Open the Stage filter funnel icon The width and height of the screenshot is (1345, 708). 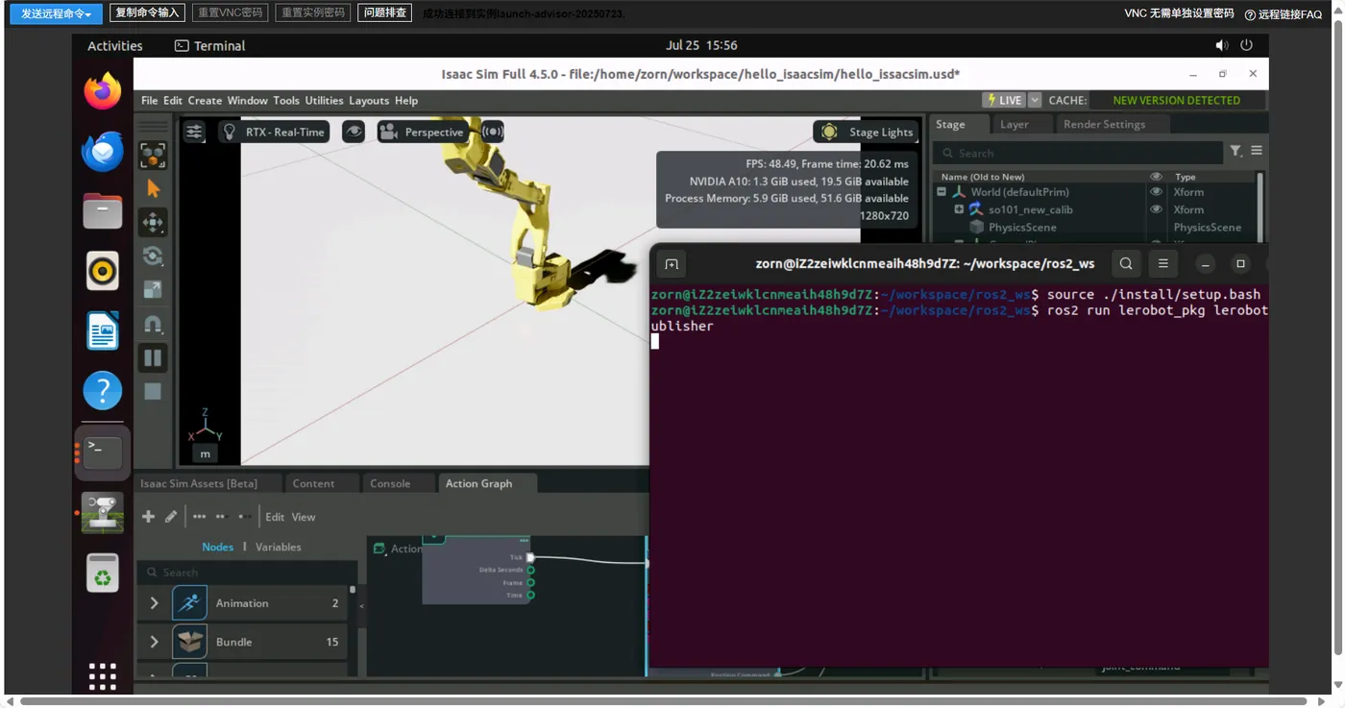[x=1235, y=151]
